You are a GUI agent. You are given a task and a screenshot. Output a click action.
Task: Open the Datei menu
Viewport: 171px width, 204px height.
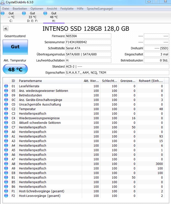coord(6,9)
